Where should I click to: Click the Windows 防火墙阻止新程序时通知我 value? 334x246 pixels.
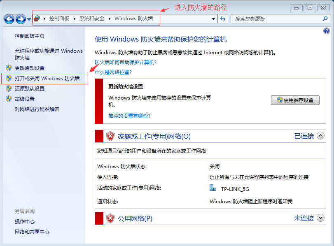pos(251,202)
